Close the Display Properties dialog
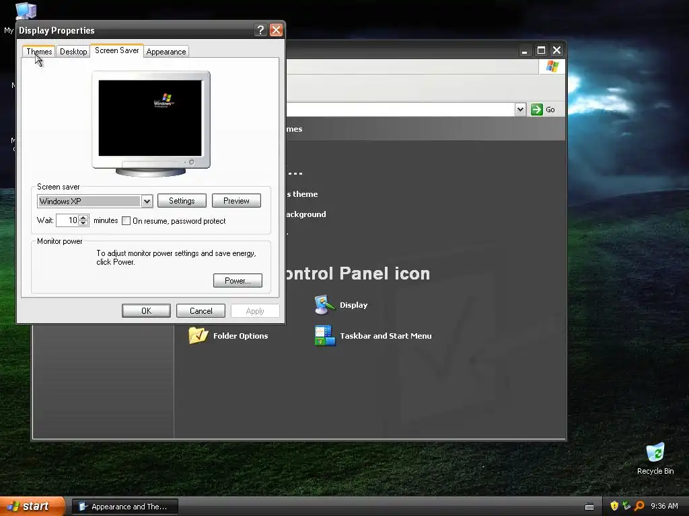The height and width of the screenshot is (516, 689). point(276,30)
